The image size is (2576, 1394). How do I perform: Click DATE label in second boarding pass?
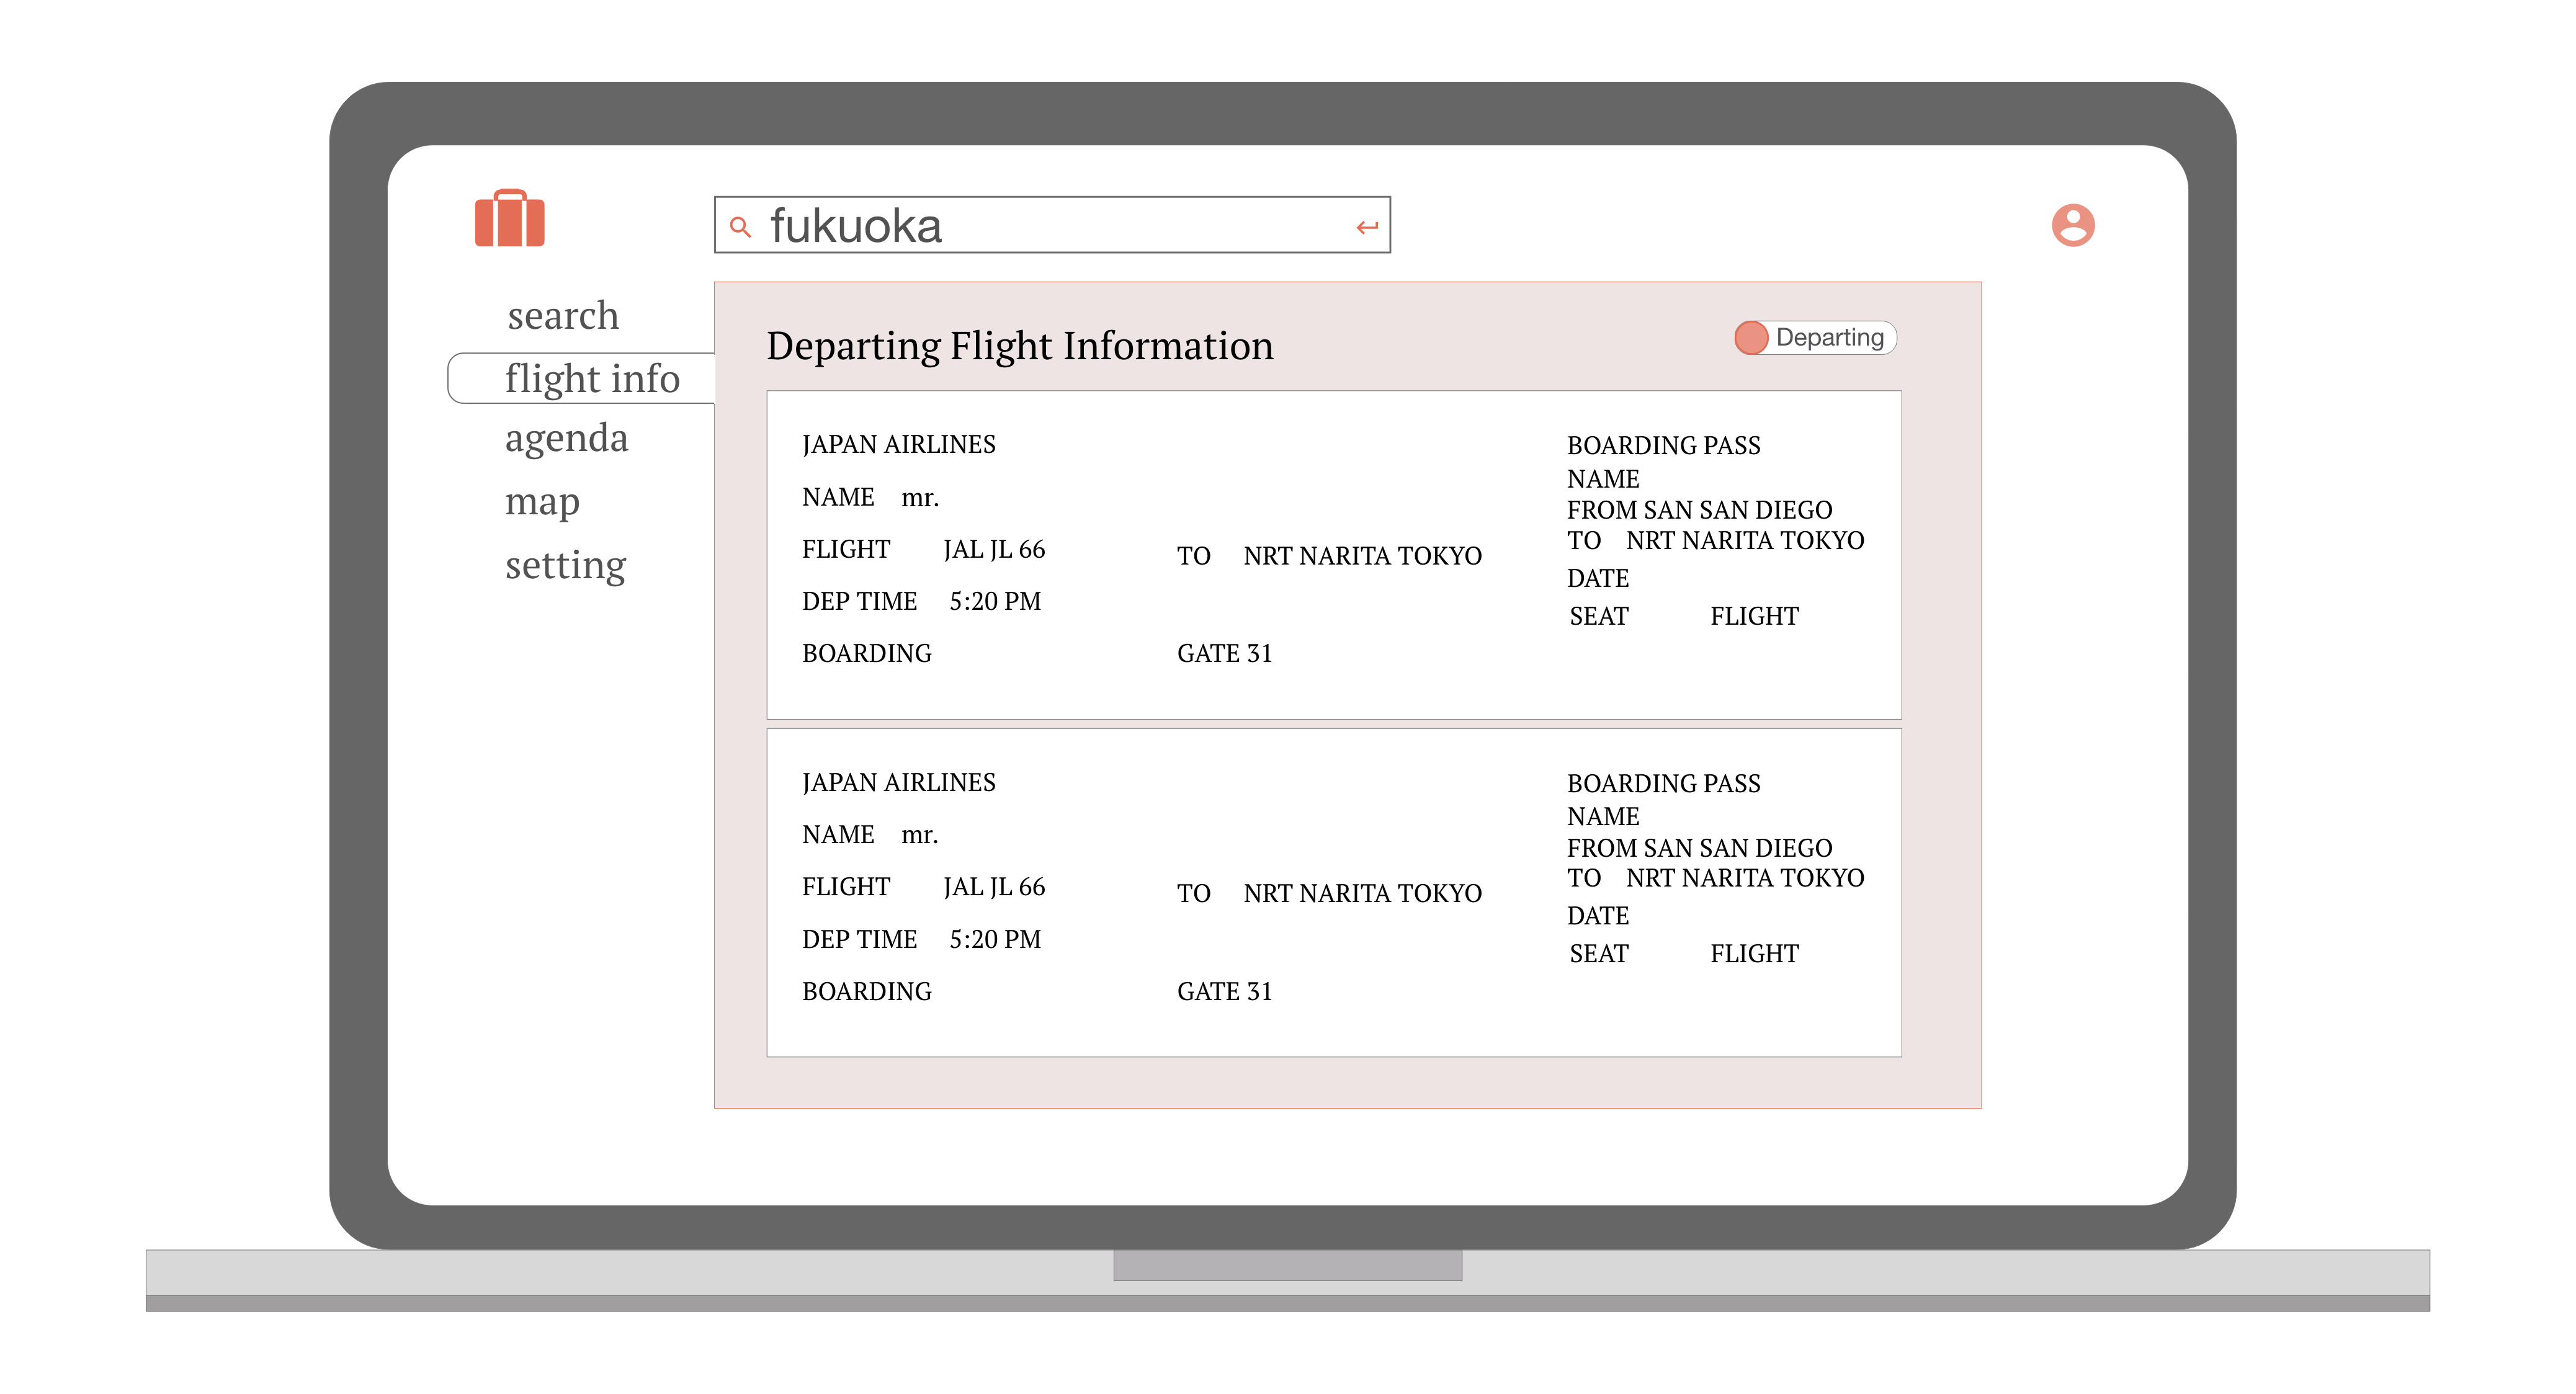point(1598,916)
